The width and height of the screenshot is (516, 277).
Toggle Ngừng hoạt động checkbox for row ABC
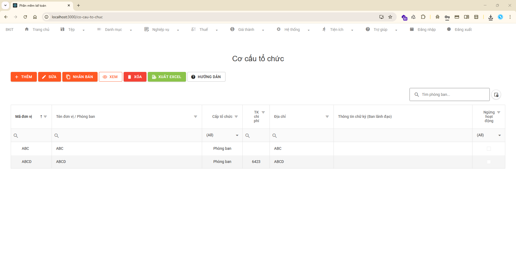(x=489, y=149)
